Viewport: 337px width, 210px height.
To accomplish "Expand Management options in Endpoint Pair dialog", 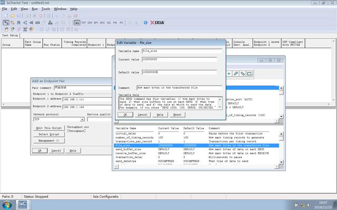I will (x=48, y=141).
